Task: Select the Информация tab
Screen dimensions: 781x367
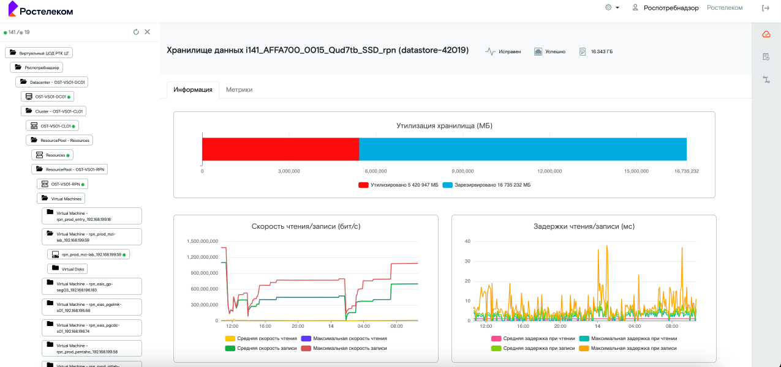Action: pos(192,90)
